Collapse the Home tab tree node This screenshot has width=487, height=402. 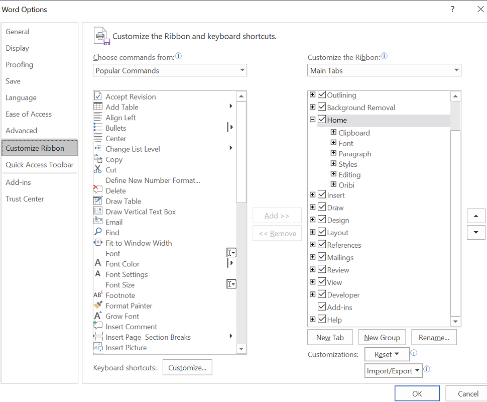(x=313, y=120)
